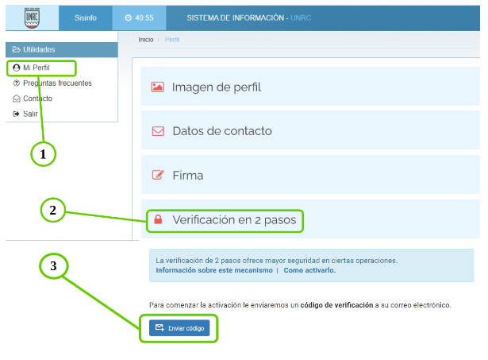Click the Enviar código button

179,328
